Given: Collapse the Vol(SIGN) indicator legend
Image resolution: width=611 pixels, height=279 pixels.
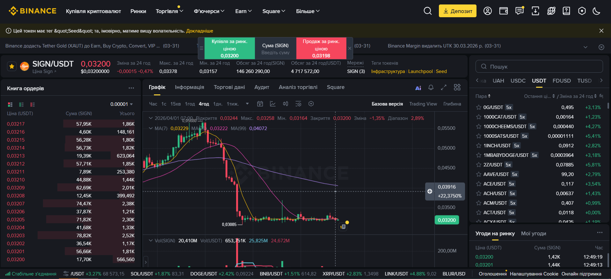Looking at the screenshot, I should coord(151,240).
